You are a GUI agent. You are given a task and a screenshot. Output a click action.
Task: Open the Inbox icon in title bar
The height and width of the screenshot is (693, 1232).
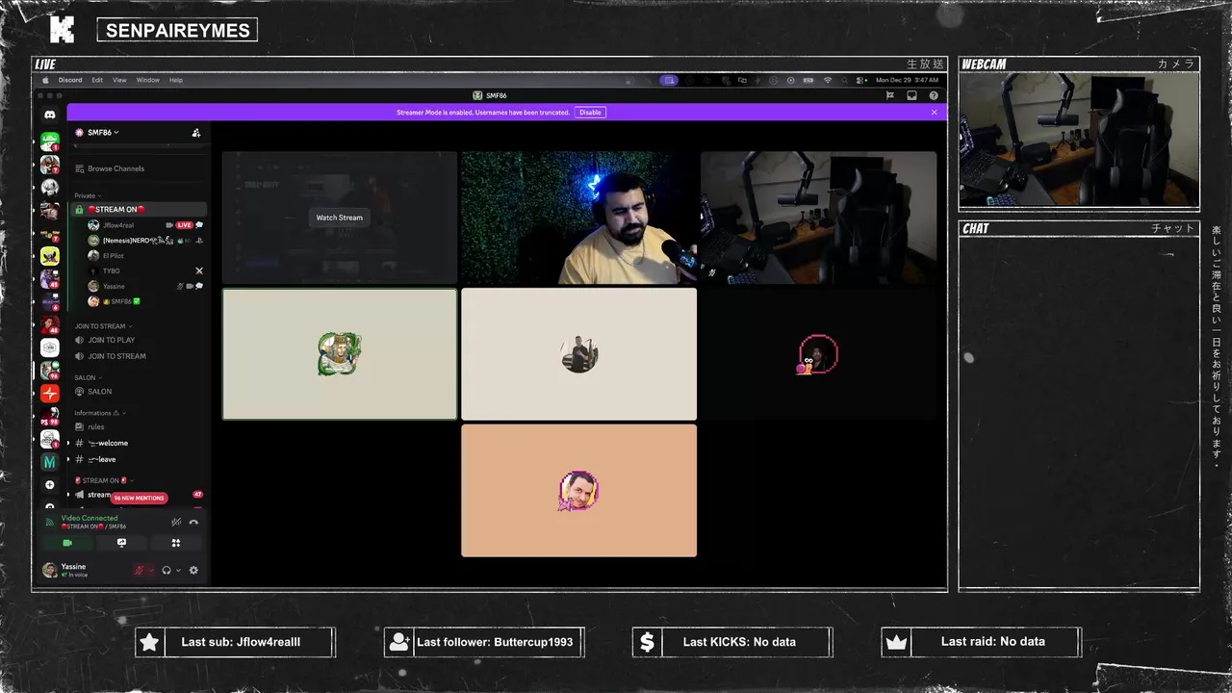click(911, 95)
